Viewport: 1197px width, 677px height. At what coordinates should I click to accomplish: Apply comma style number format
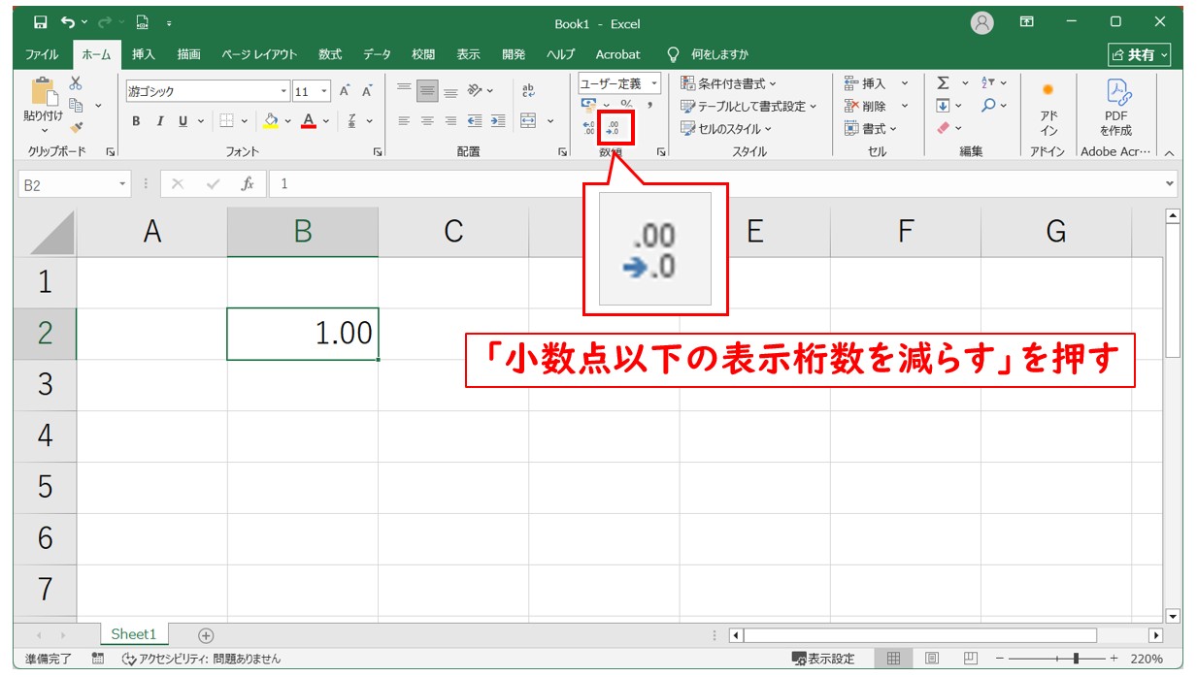pos(649,104)
